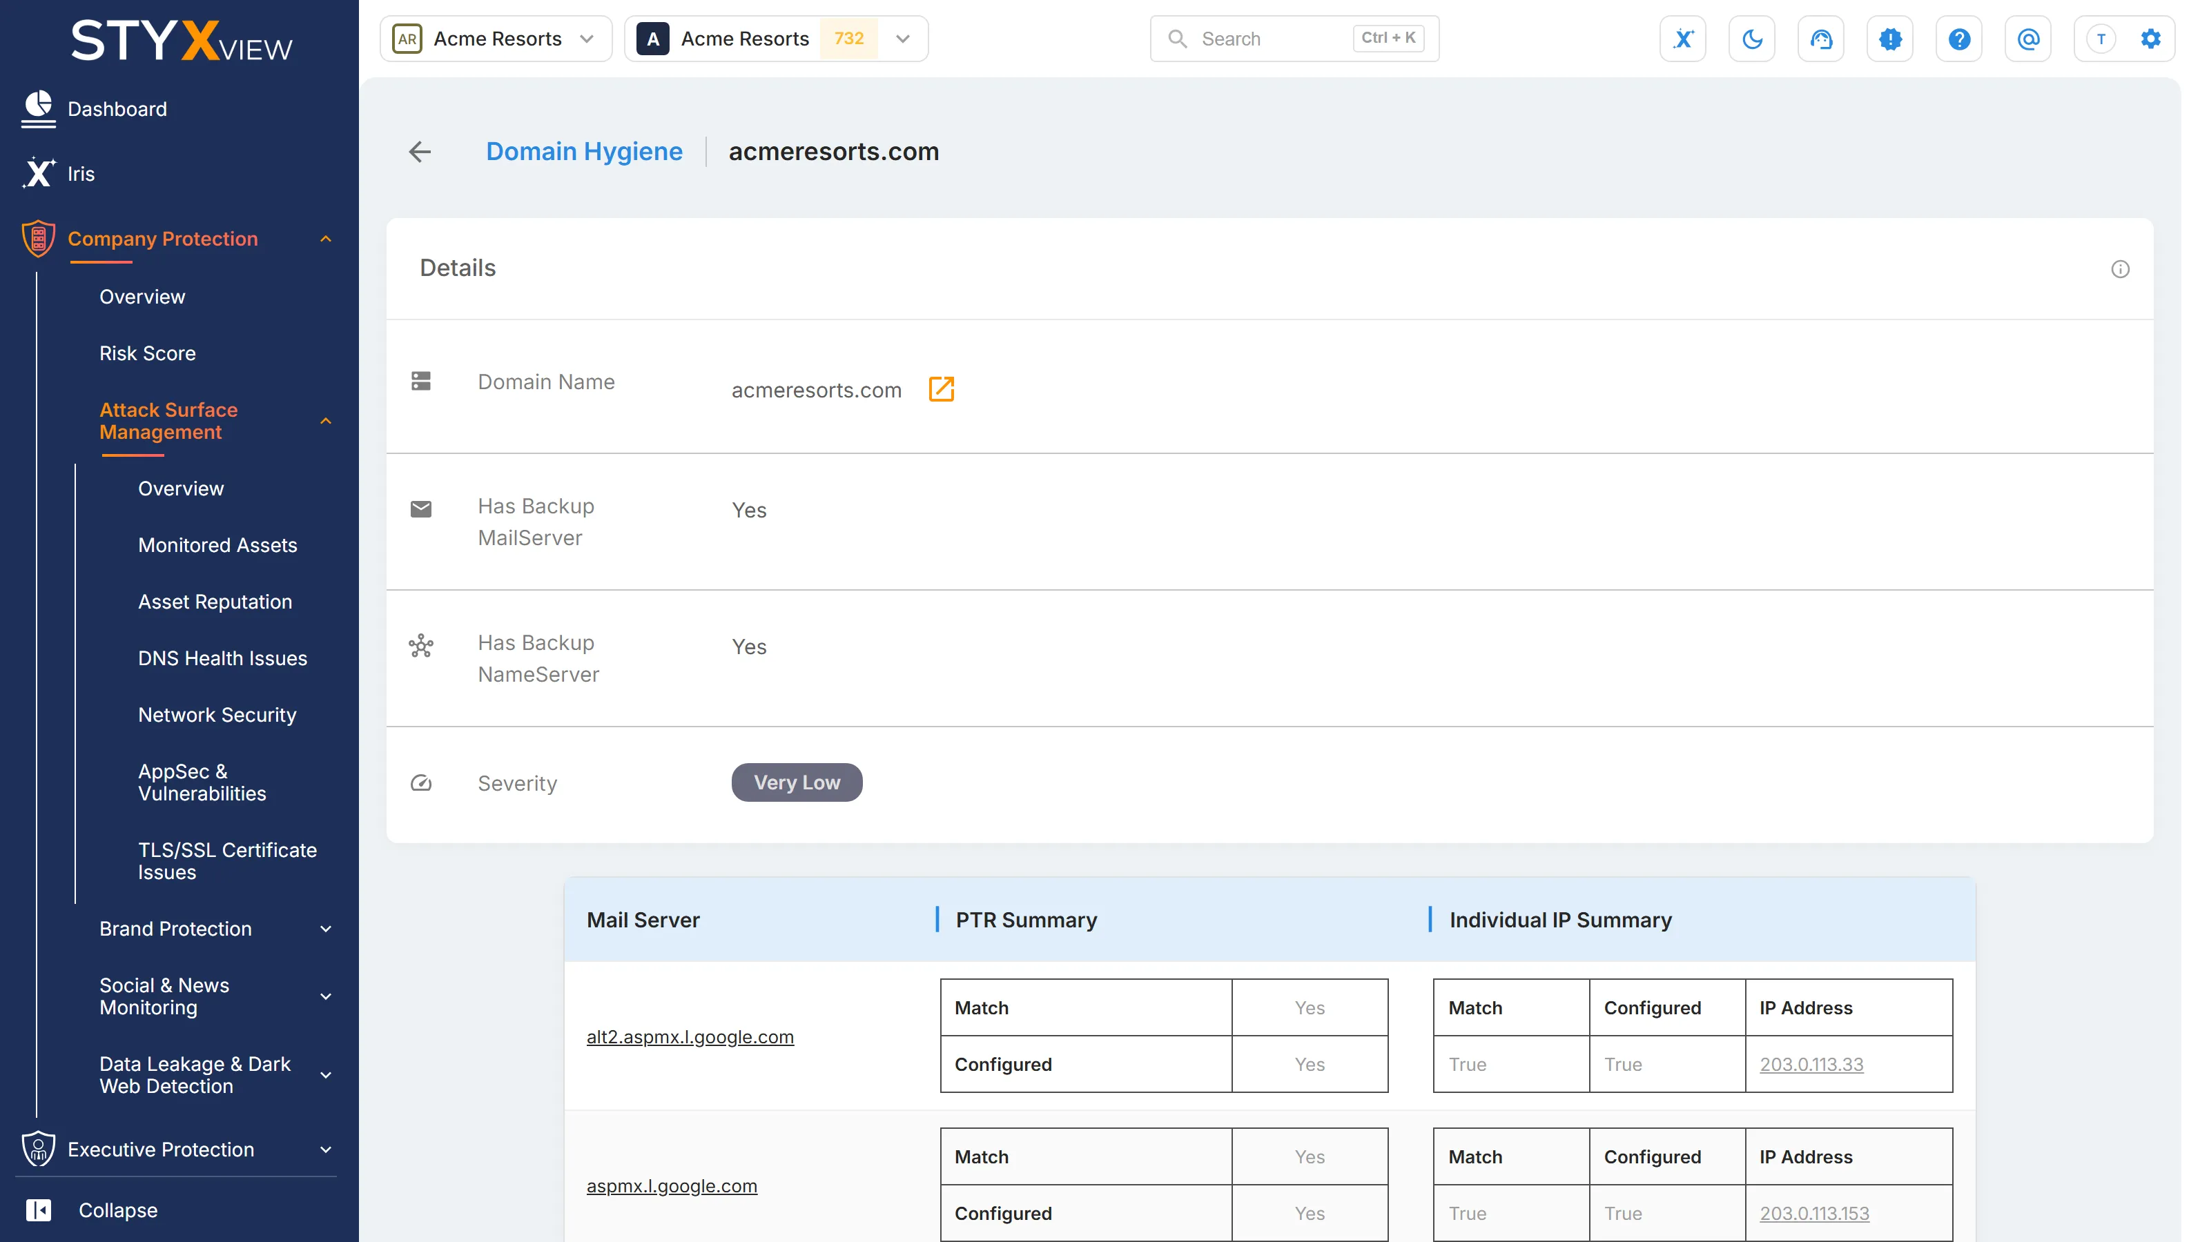Click the PTR Summary column header
2209x1242 pixels.
1026,920
